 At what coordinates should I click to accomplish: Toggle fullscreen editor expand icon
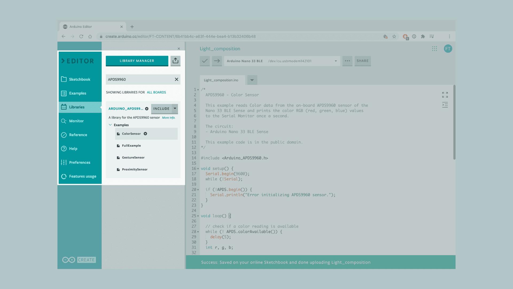click(445, 95)
